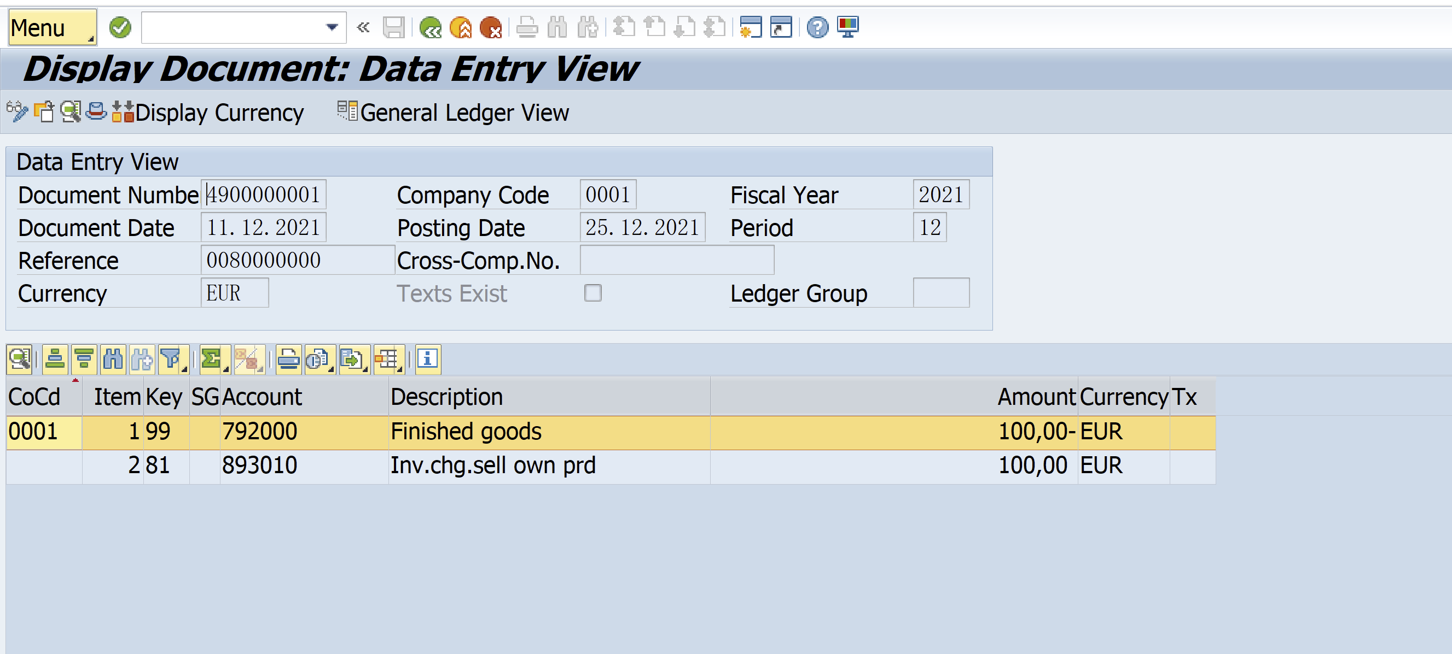Go to First Page icon
This screenshot has height=654, width=1452.
coord(624,27)
